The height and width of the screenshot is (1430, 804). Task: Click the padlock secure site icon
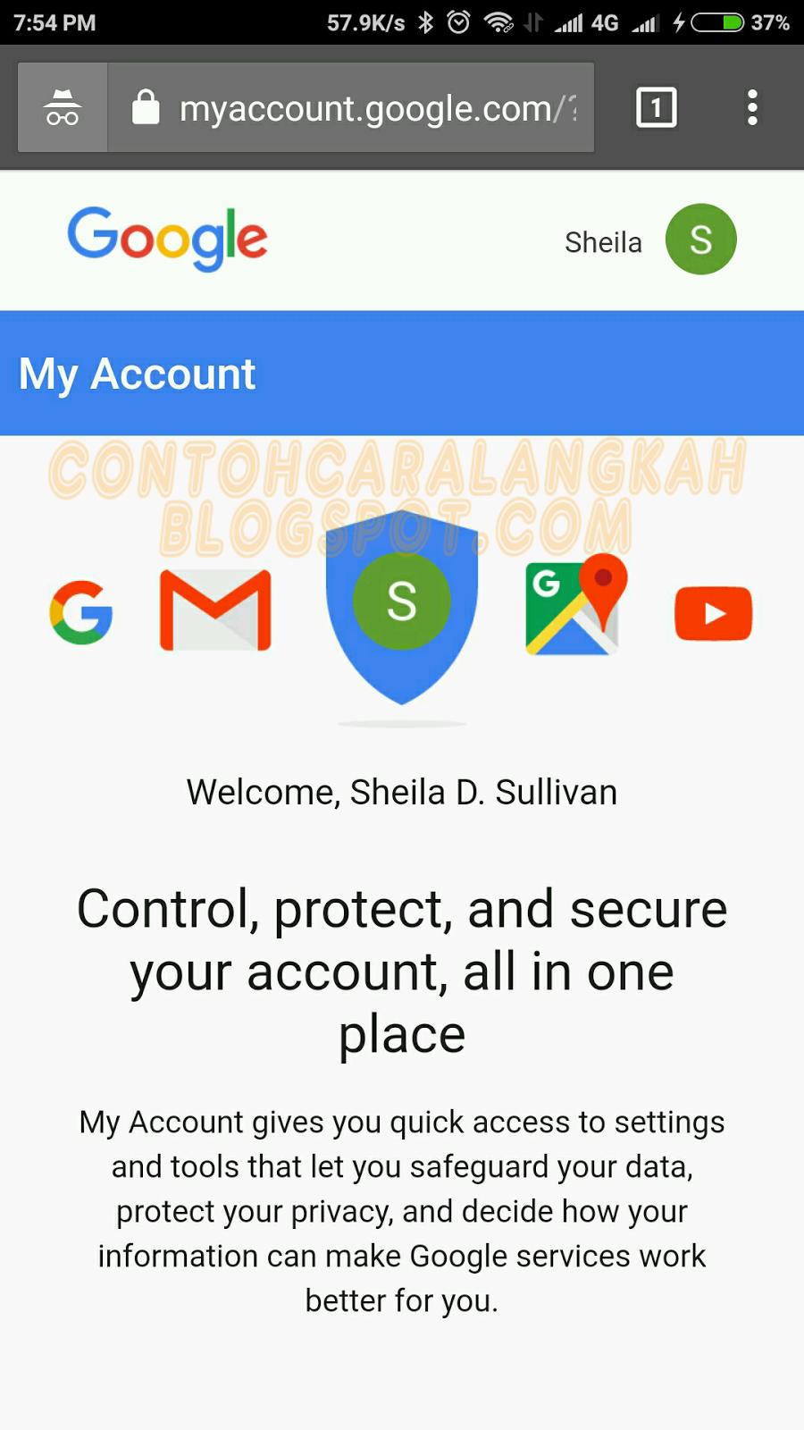146,107
